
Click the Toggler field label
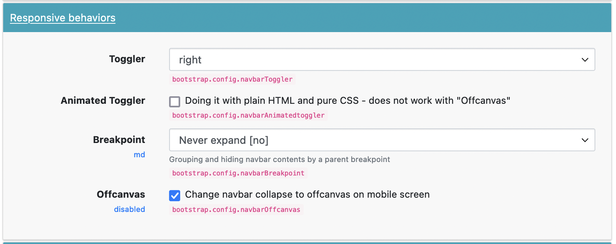[x=127, y=59]
